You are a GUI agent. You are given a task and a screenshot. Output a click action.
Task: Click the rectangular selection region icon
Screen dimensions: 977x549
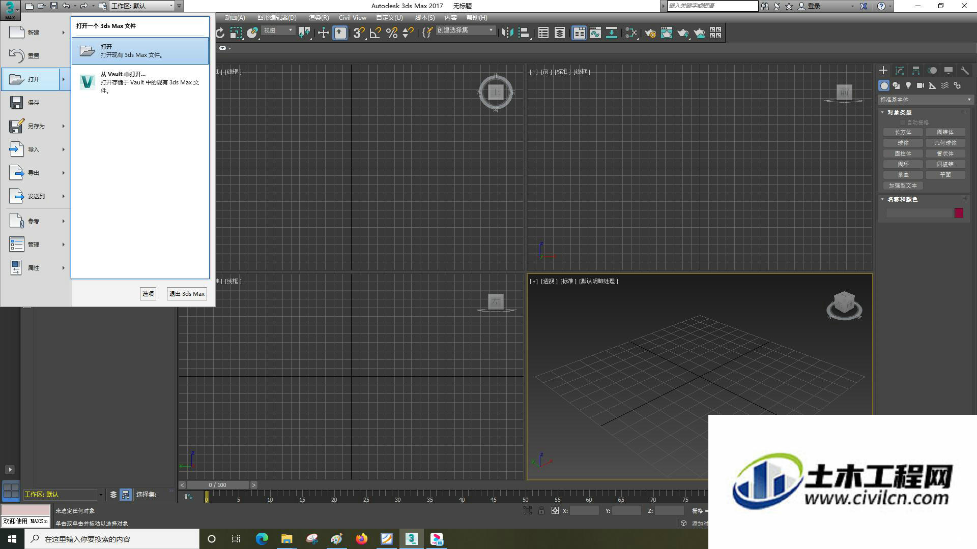click(236, 33)
